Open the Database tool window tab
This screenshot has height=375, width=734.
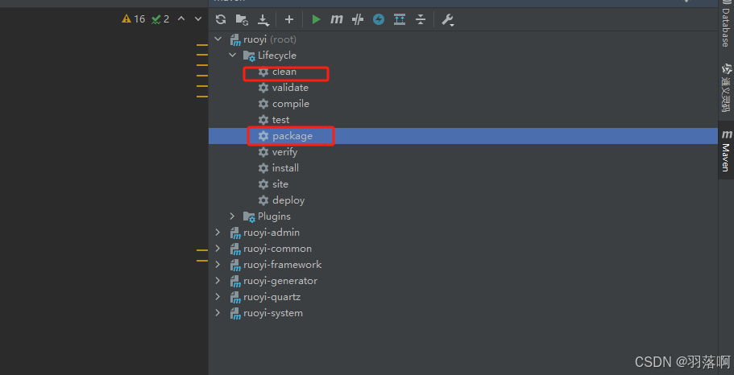(726, 24)
